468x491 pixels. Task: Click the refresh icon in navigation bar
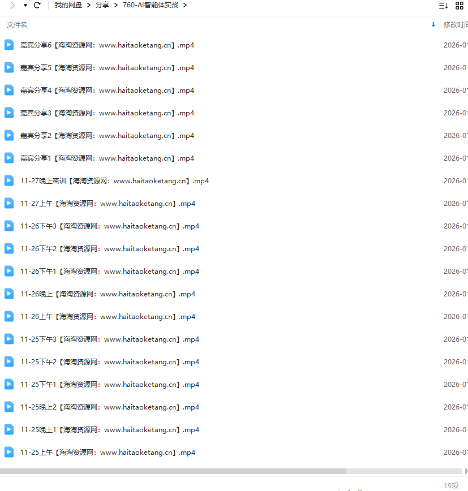click(37, 5)
